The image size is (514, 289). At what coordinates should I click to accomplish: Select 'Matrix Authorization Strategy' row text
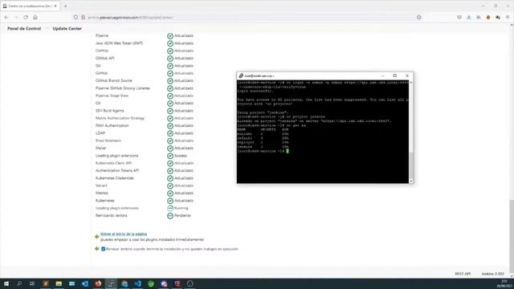[x=120, y=118]
